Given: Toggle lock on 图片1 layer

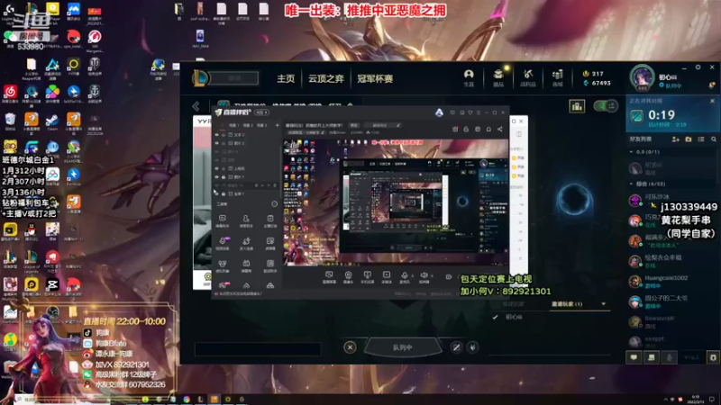Looking at the screenshot, I should (x=224, y=176).
